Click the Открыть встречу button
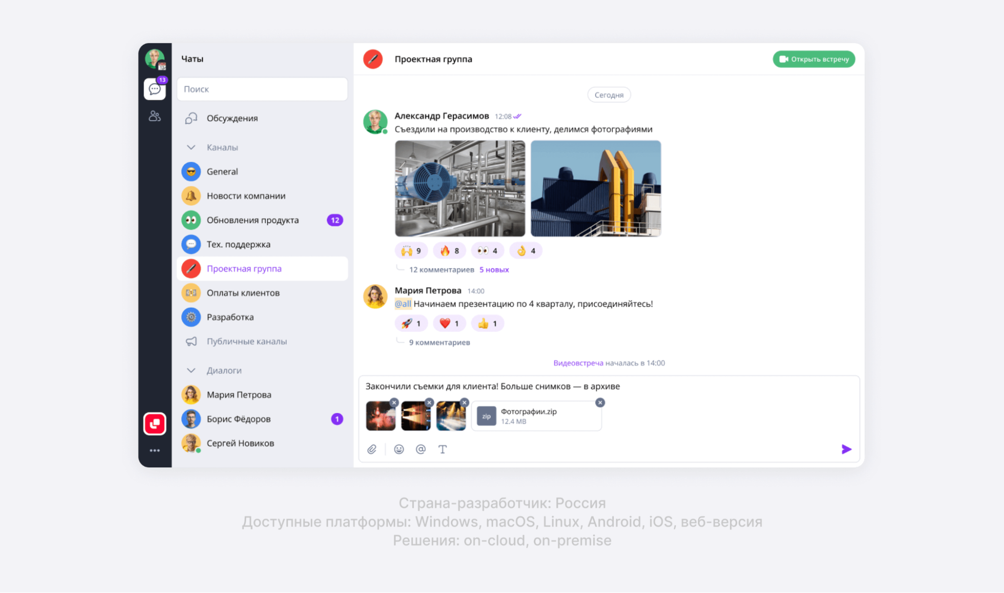The width and height of the screenshot is (1004, 593). click(814, 59)
